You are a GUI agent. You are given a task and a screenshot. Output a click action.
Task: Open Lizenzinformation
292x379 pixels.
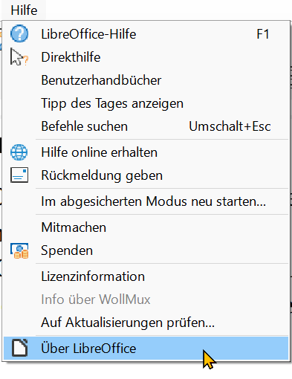click(146, 276)
